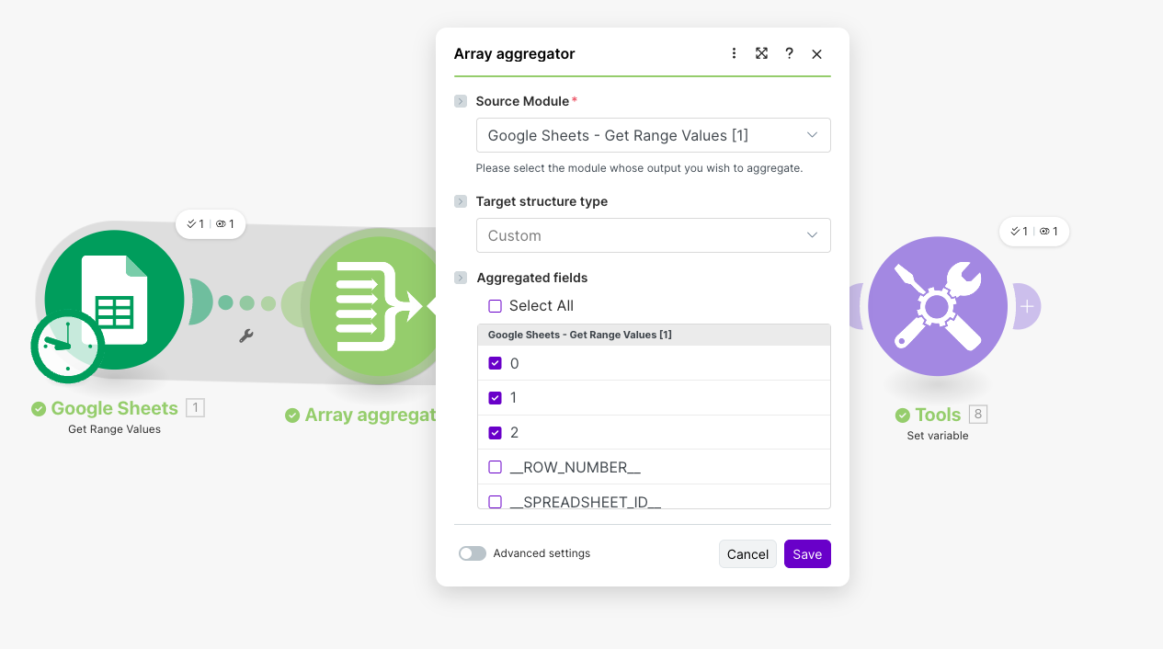Click the green checkmark beside Google Sheets label
Screen dimensions: 1163x649
point(39,409)
